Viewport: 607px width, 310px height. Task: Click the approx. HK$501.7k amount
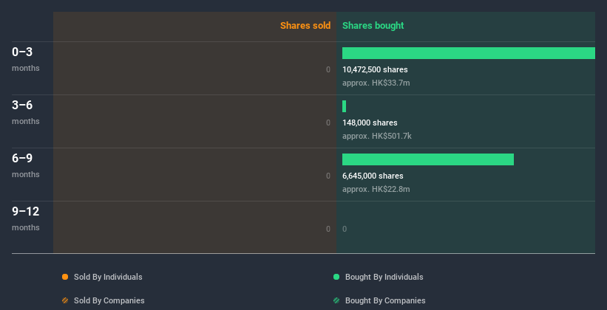(376, 136)
